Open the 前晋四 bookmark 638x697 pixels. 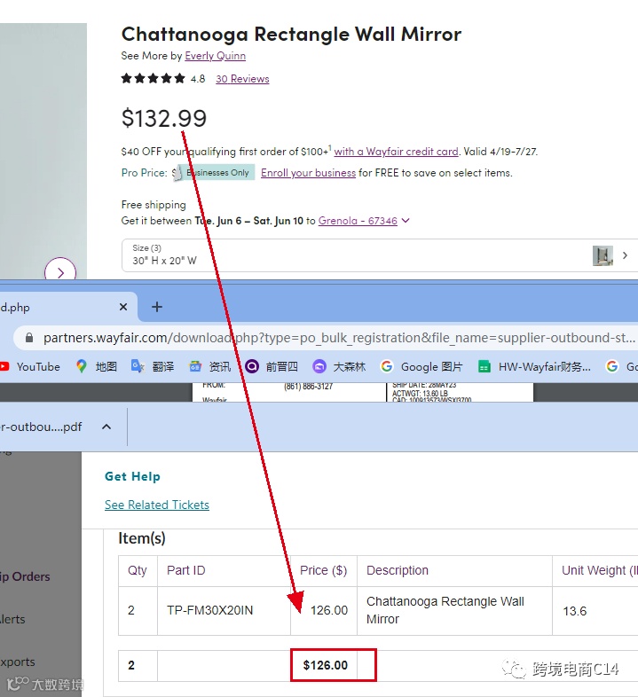pos(271,367)
